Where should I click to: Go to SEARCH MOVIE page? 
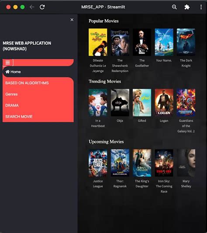click(x=19, y=117)
